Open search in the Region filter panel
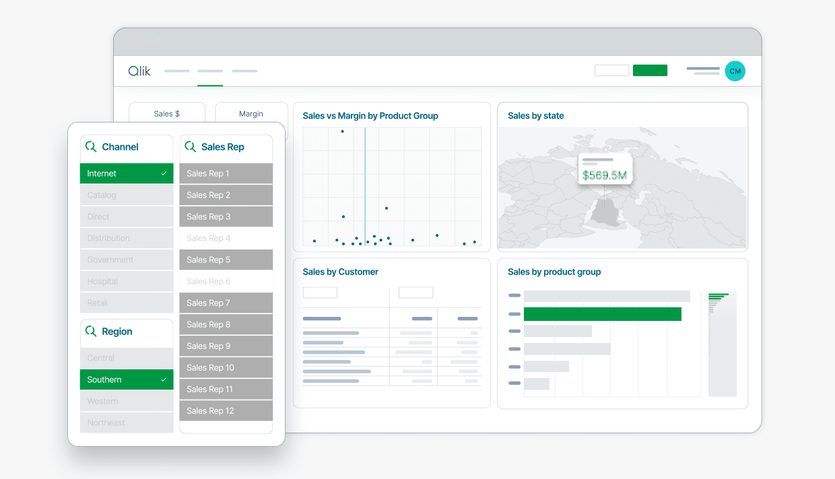The image size is (835, 479). point(92,331)
